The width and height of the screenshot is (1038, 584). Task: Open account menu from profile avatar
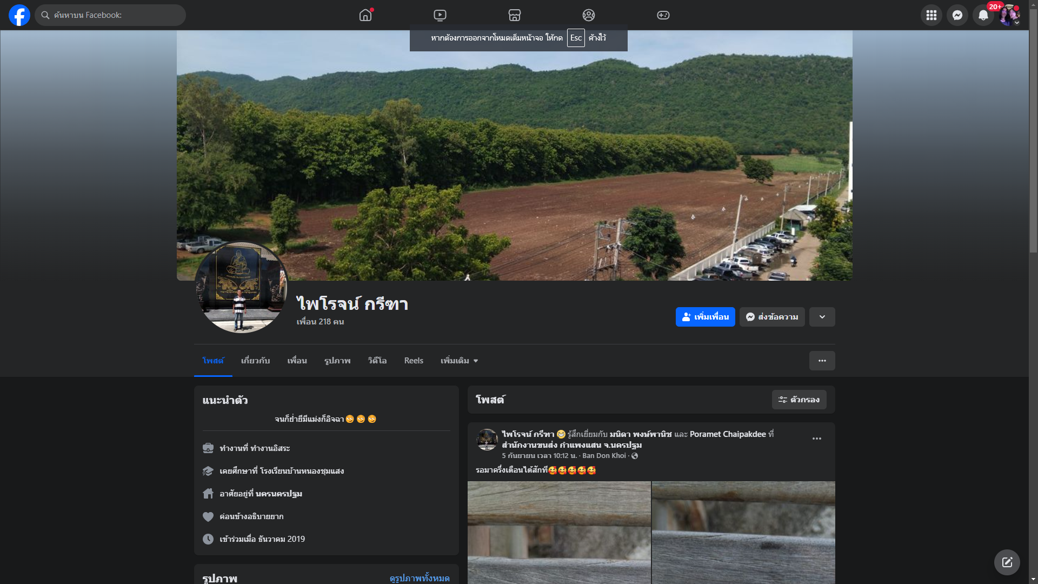pyautogui.click(x=1009, y=15)
